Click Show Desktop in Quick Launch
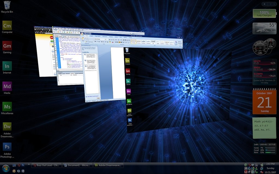Viewport: 279px width, 174px height. coord(14,165)
